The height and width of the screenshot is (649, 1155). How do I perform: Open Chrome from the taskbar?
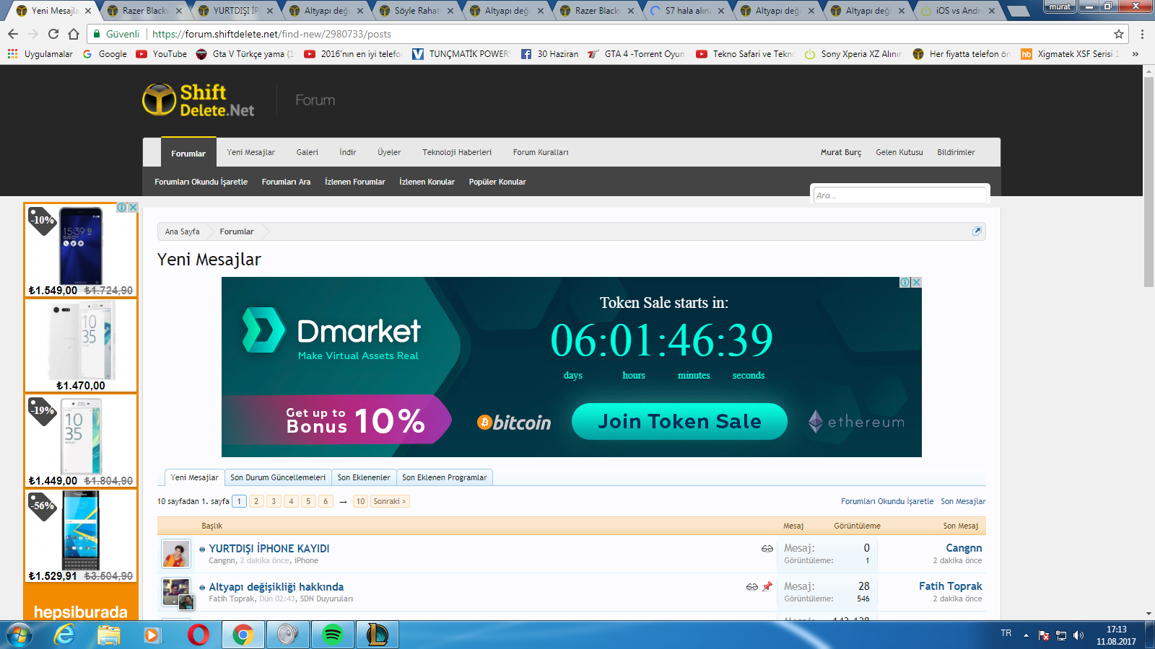coord(243,635)
